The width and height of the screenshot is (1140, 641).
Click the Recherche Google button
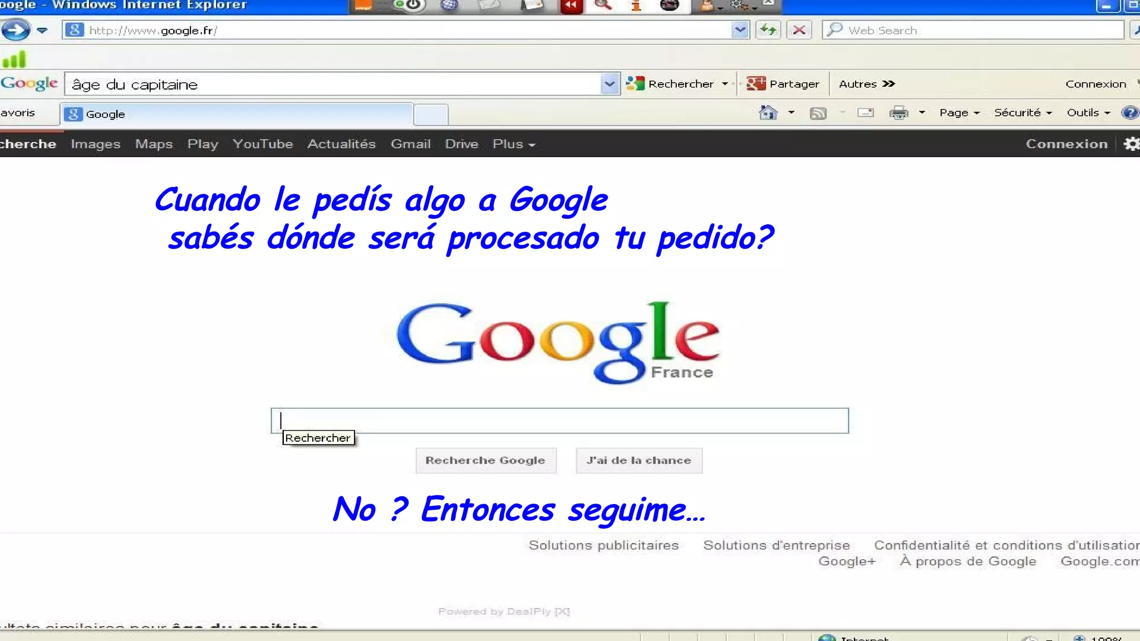(485, 461)
